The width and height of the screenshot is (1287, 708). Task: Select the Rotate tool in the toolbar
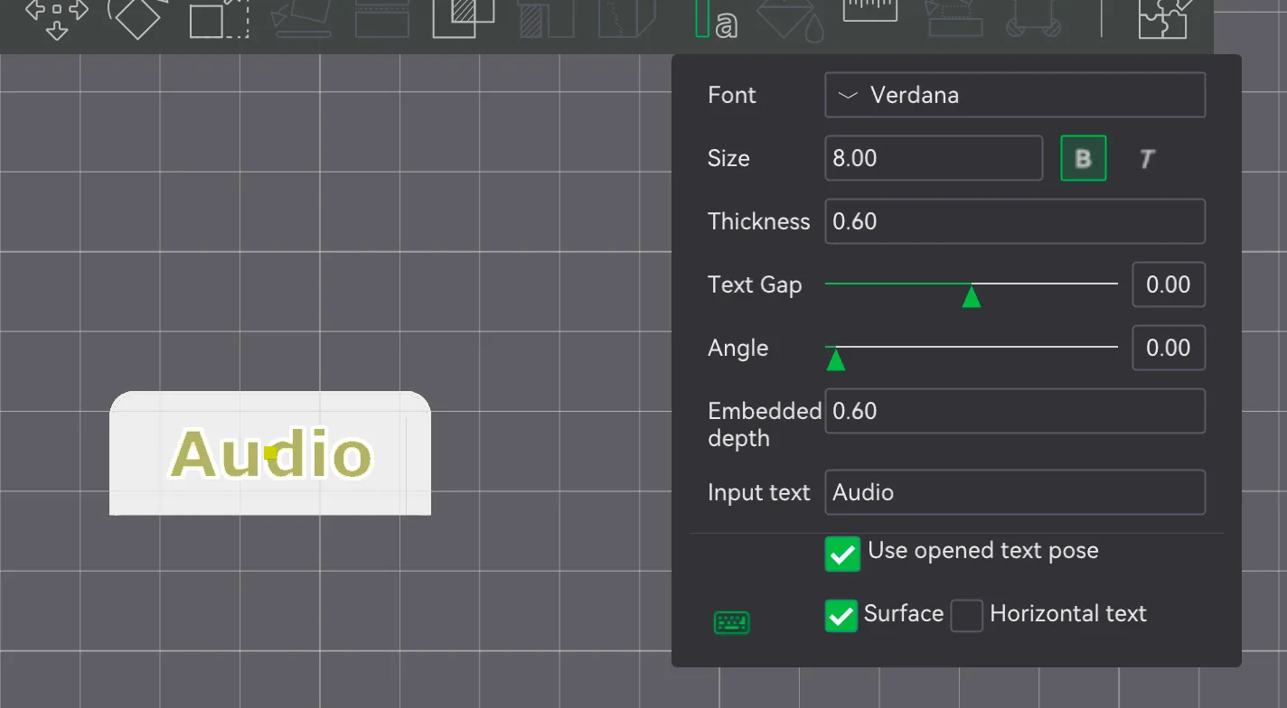coord(138,18)
